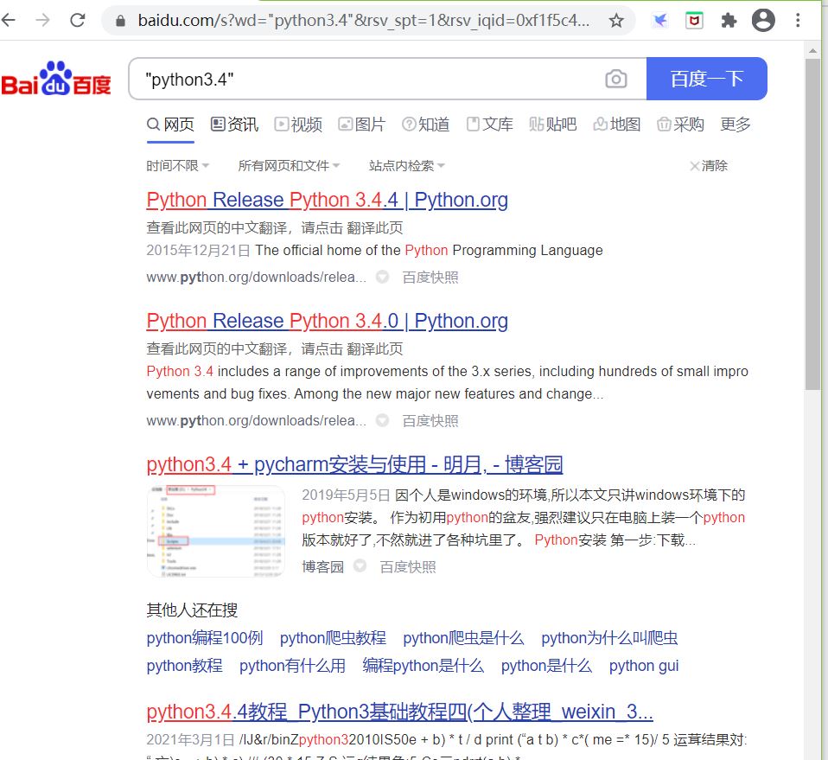Open the blue bird extension
Viewport: 828px width, 760px height.
[x=659, y=21]
